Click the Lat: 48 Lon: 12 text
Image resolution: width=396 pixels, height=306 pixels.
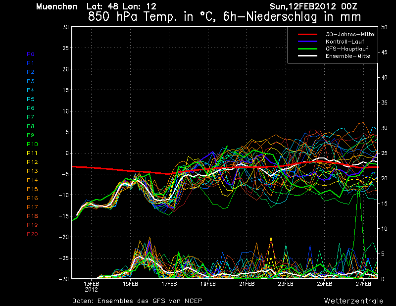click(x=121, y=6)
